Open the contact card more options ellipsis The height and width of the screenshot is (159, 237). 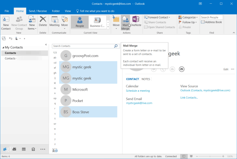[x=233, y=69]
